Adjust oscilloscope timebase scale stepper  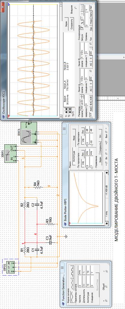(x=82, y=96)
